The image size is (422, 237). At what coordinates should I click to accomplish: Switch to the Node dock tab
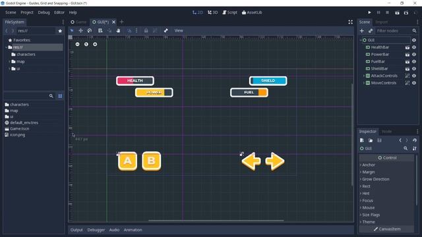coord(386,132)
